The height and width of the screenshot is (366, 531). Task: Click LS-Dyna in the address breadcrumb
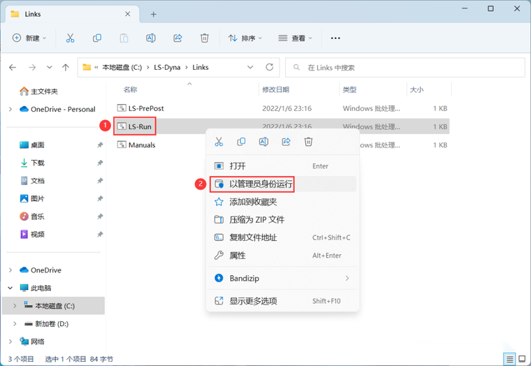coord(167,67)
